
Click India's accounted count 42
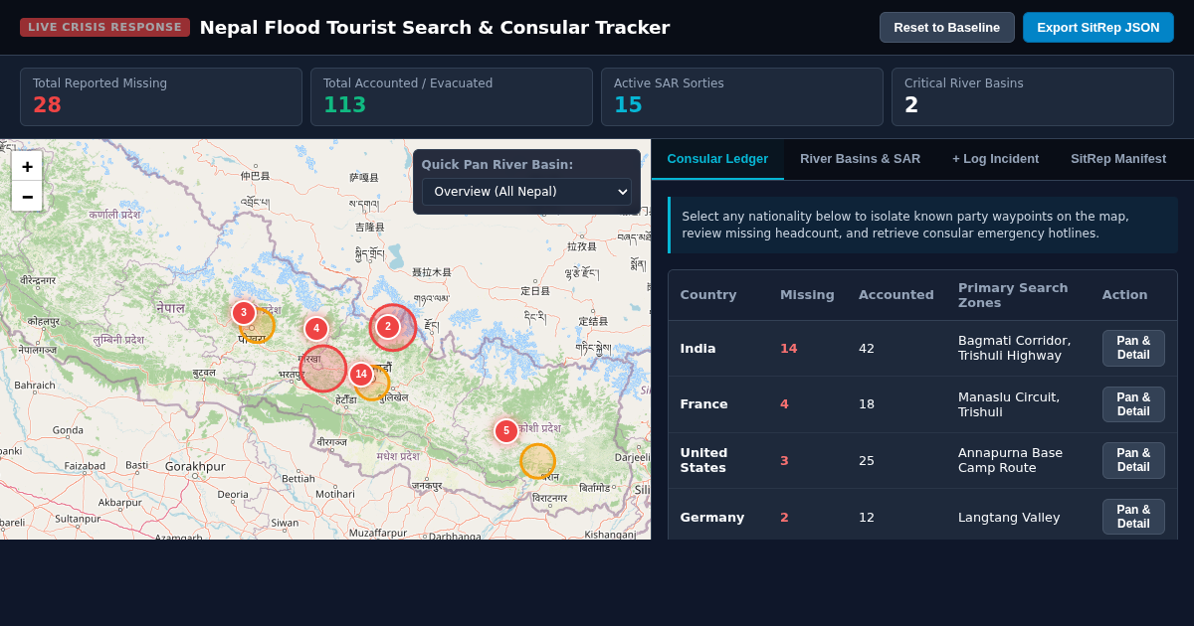(867, 349)
